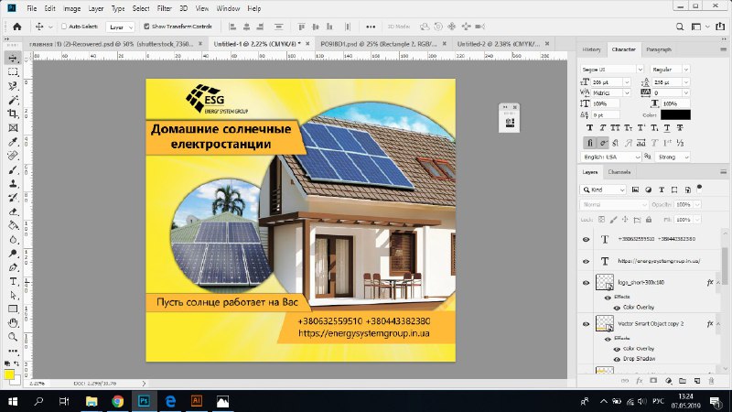Viewport: 732px width, 412px height.
Task: Open the English: USA language dropdown
Action: (x=611, y=157)
